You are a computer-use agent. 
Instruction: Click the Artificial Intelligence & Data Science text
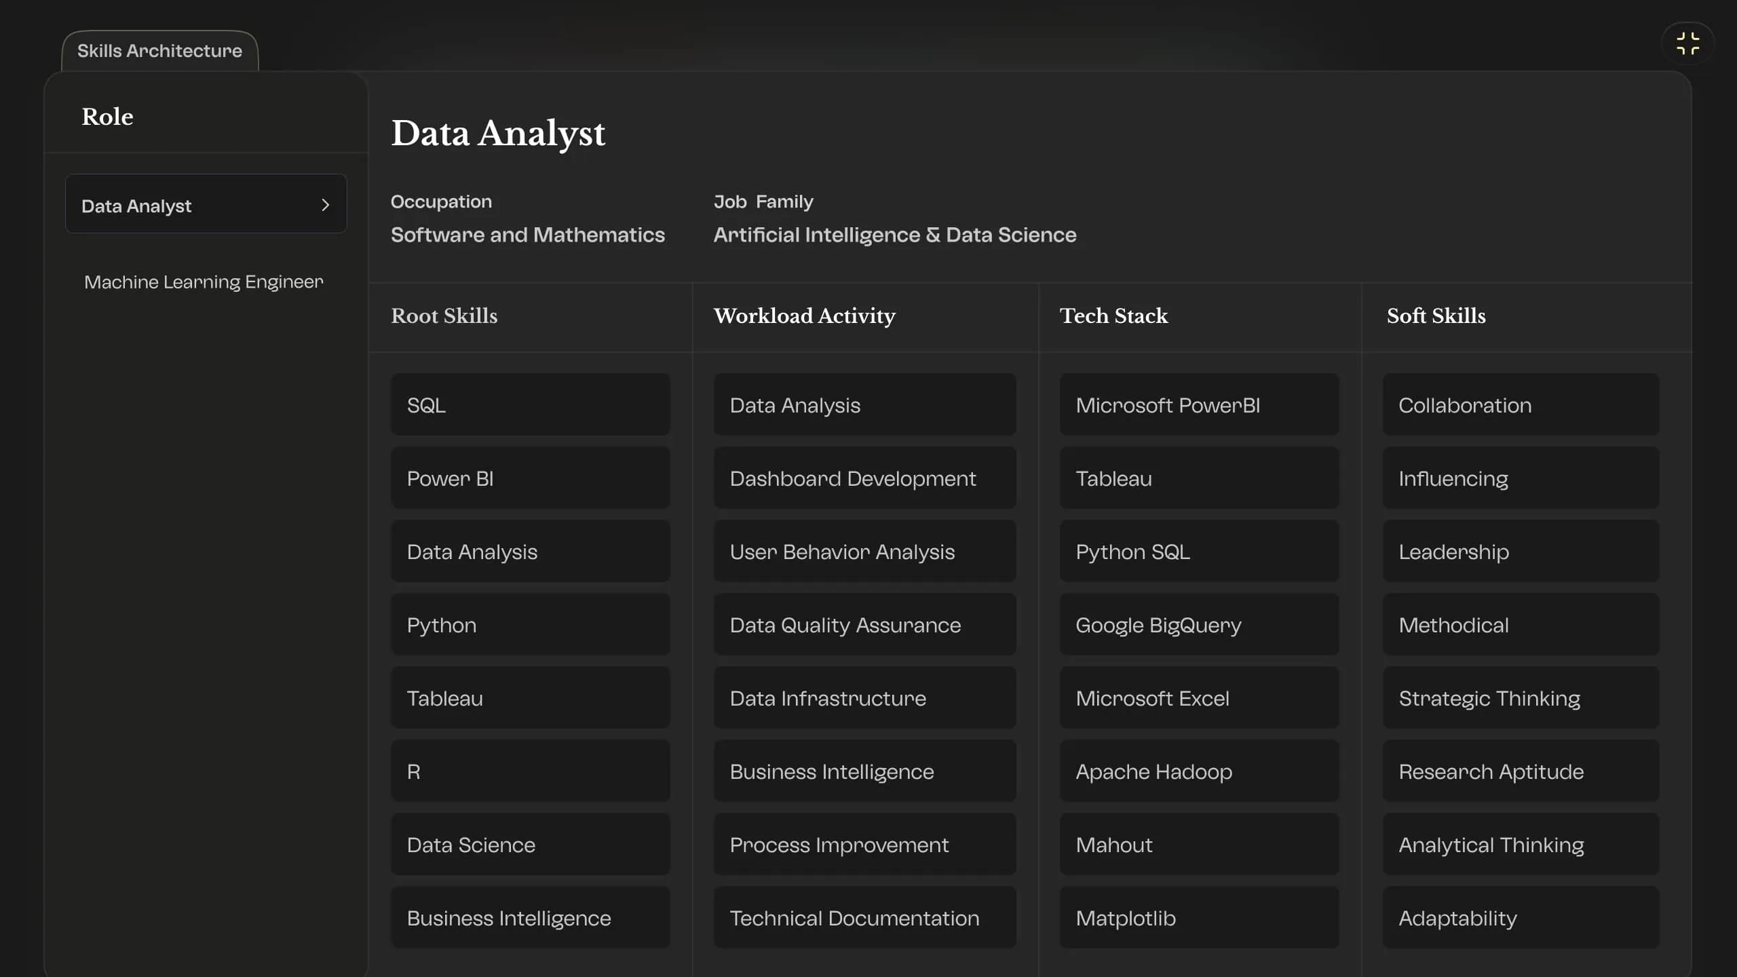pyautogui.click(x=895, y=235)
